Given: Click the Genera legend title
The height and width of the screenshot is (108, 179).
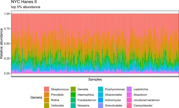Looking at the screenshot, I should coord(36,97).
